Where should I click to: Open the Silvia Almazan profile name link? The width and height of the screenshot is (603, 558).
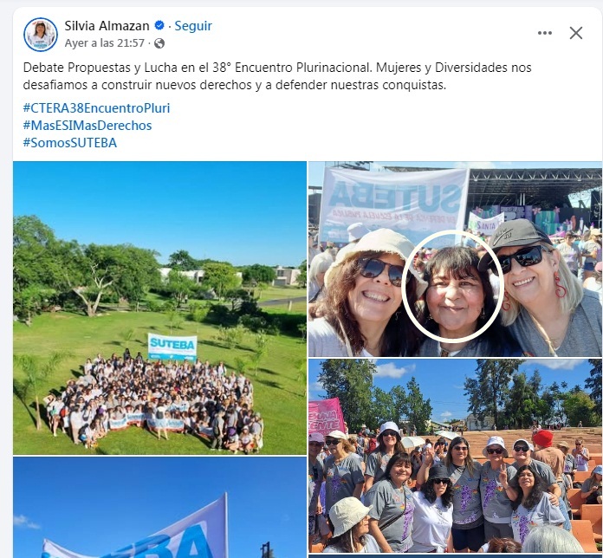(x=107, y=26)
